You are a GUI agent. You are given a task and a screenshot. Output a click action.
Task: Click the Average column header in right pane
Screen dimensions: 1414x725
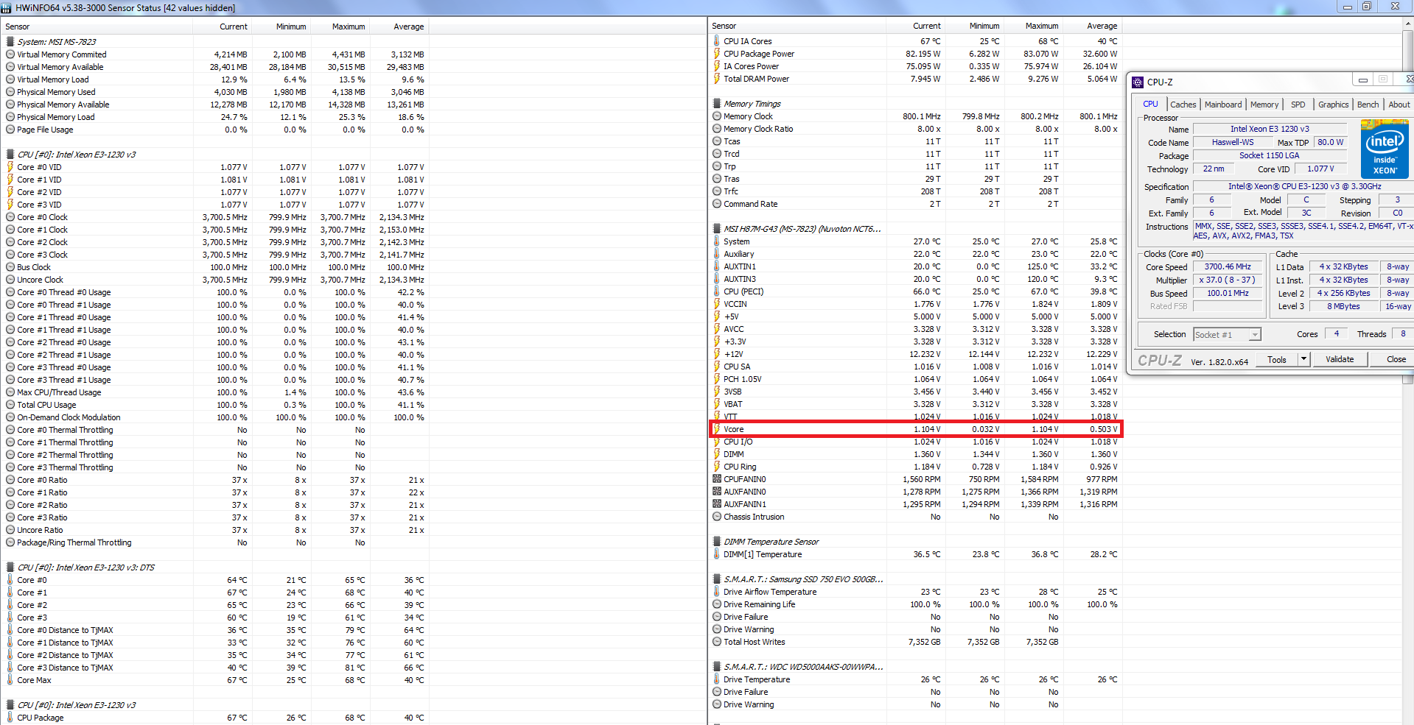pyautogui.click(x=1093, y=26)
